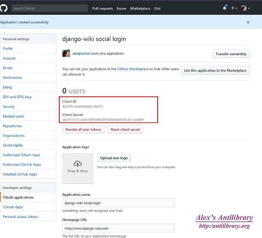262x238 pixels.
Task: Open Billing in the settings sidebar
Action: [x=28, y=87]
